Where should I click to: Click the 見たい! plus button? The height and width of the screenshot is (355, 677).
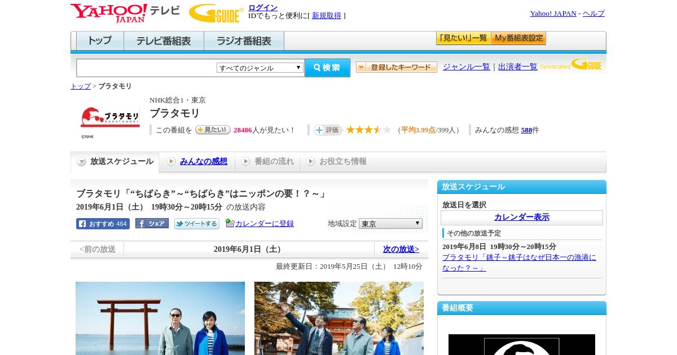(x=213, y=130)
